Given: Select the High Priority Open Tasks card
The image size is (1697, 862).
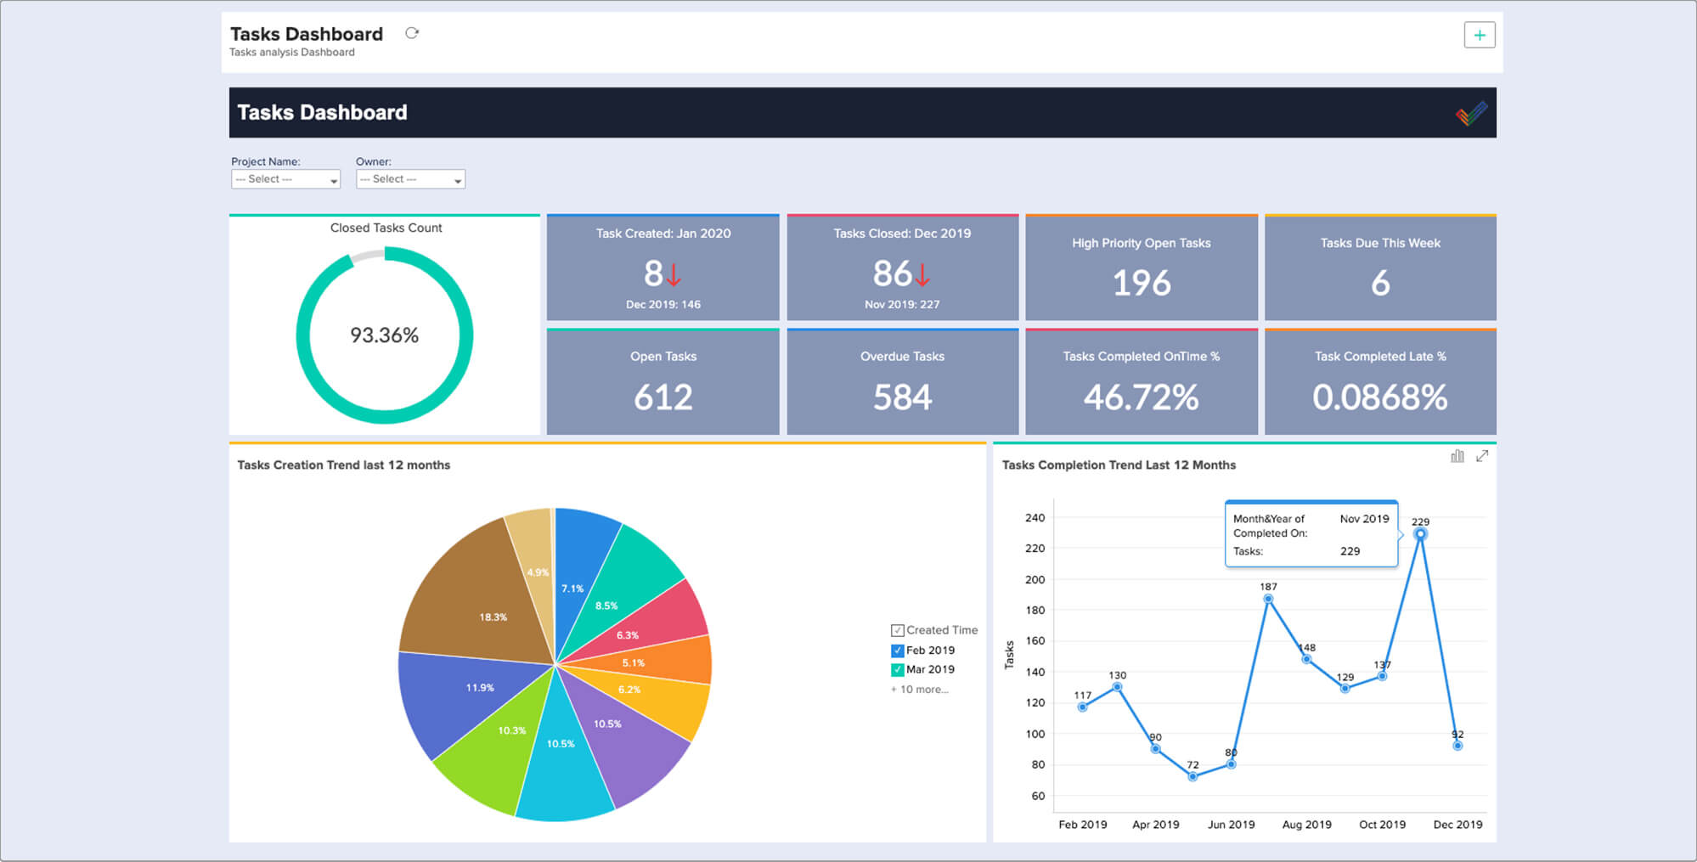Looking at the screenshot, I should coord(1141,268).
